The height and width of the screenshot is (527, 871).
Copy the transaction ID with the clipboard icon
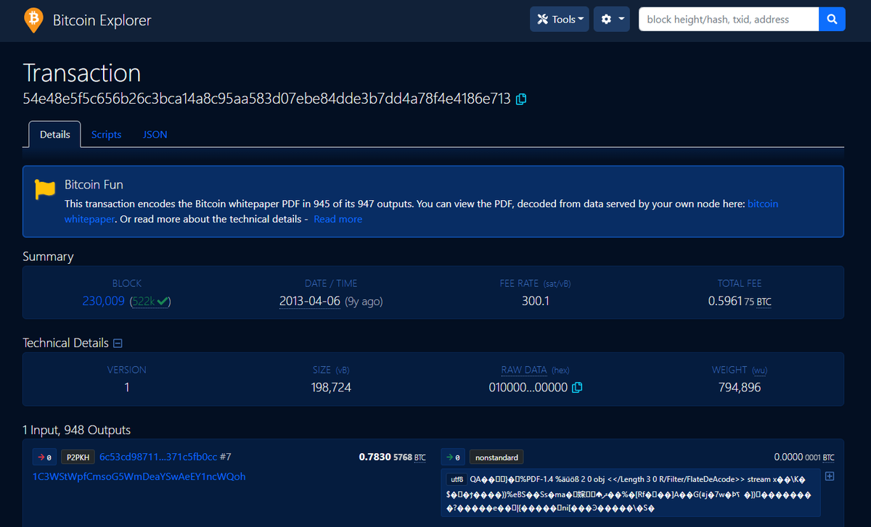(521, 99)
